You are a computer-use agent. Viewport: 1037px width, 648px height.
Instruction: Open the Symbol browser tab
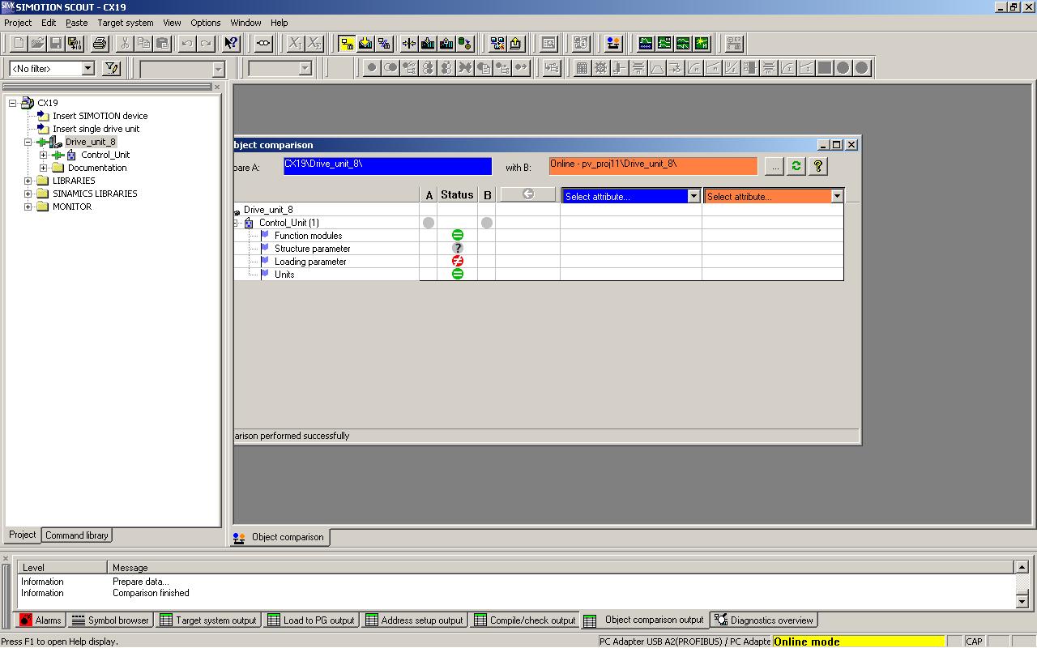click(111, 620)
